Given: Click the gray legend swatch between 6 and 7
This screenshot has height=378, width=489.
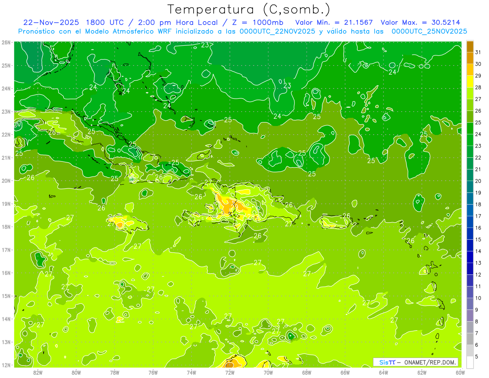Looking at the screenshot, I should (x=470, y=339).
